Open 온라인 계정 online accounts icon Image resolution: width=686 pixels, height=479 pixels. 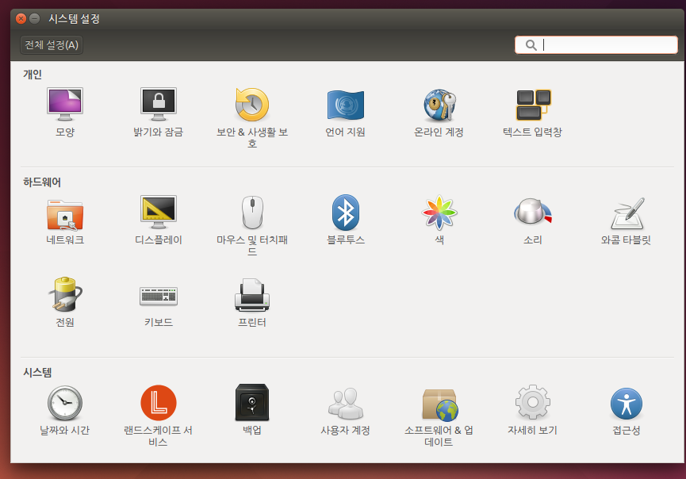(x=439, y=105)
